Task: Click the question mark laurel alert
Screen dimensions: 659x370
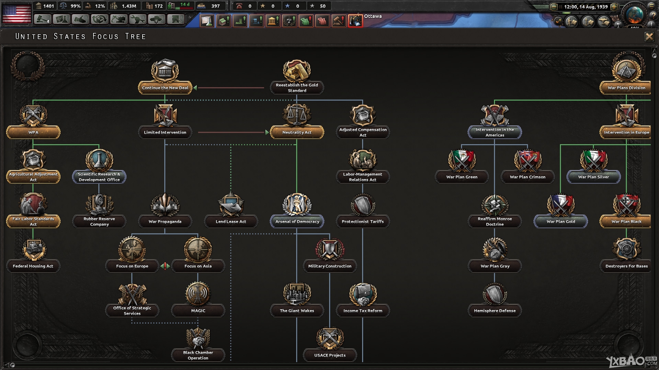Action: 289,21
